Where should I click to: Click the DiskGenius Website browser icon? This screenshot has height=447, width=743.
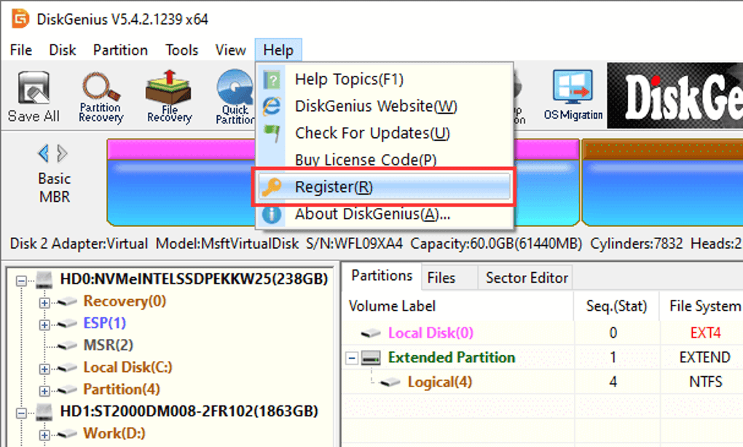coord(272,106)
